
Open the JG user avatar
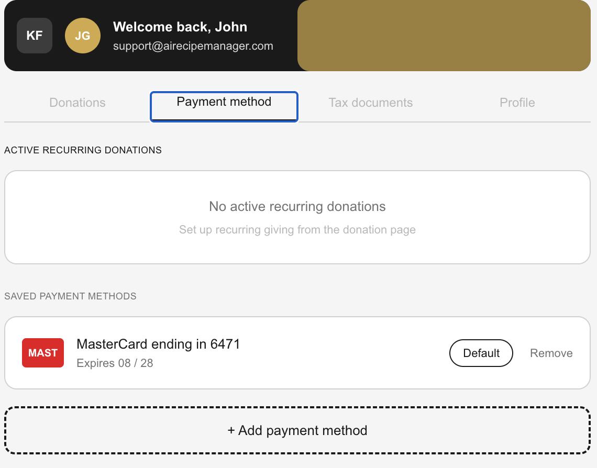click(83, 36)
